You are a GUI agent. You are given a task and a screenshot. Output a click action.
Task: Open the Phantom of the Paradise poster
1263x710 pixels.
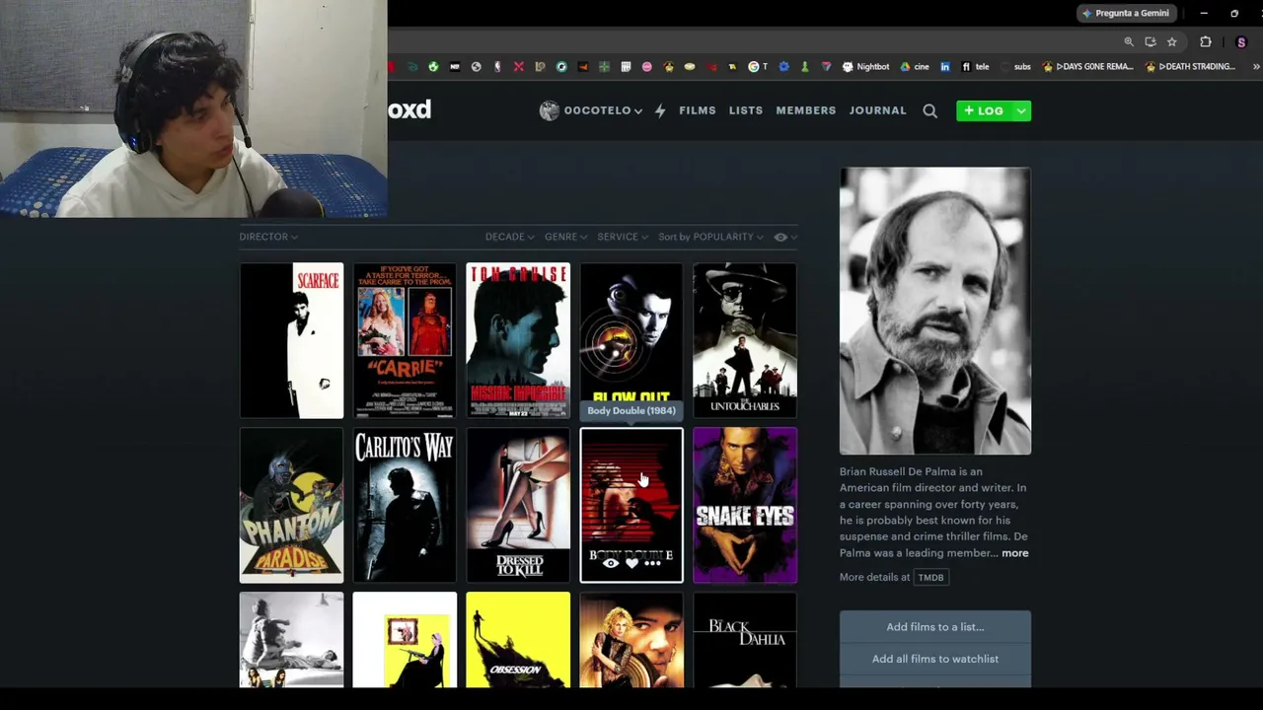coord(291,505)
